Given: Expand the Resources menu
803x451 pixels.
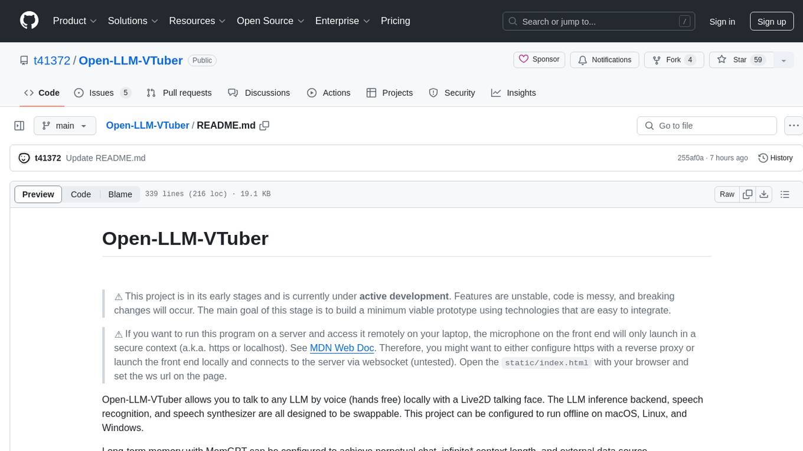Looking at the screenshot, I should (197, 21).
